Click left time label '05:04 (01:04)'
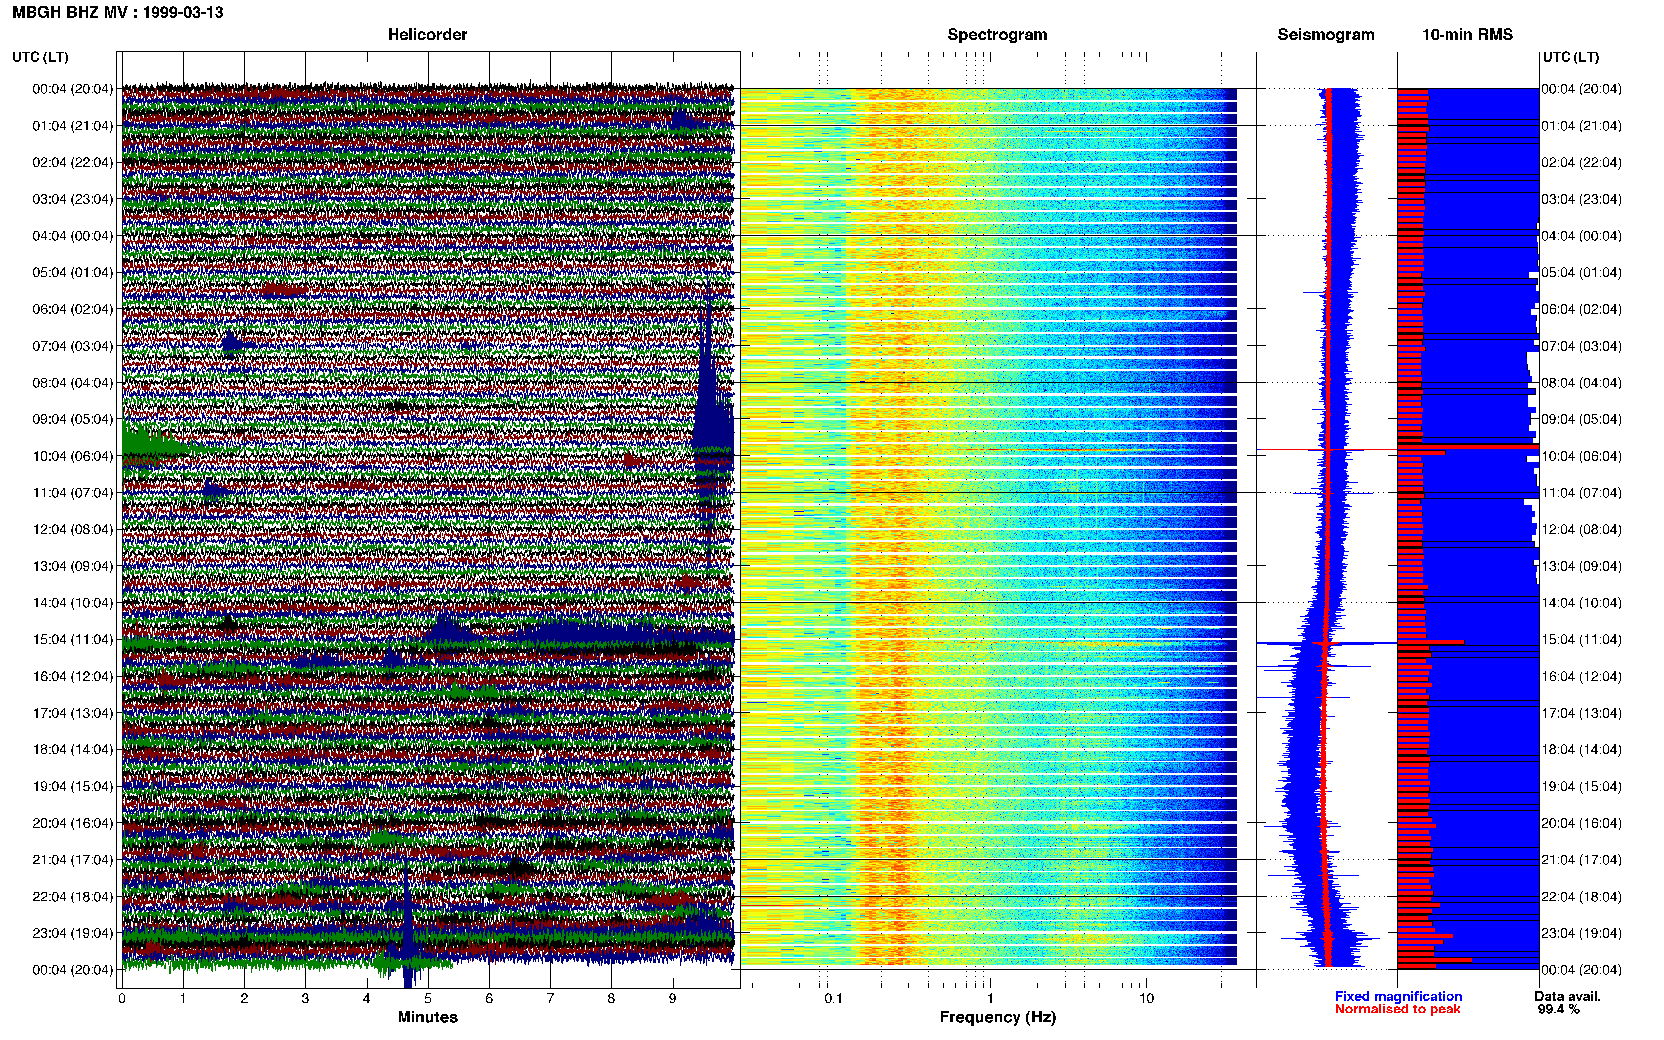This screenshot has height=1040, width=1664. coord(73,272)
